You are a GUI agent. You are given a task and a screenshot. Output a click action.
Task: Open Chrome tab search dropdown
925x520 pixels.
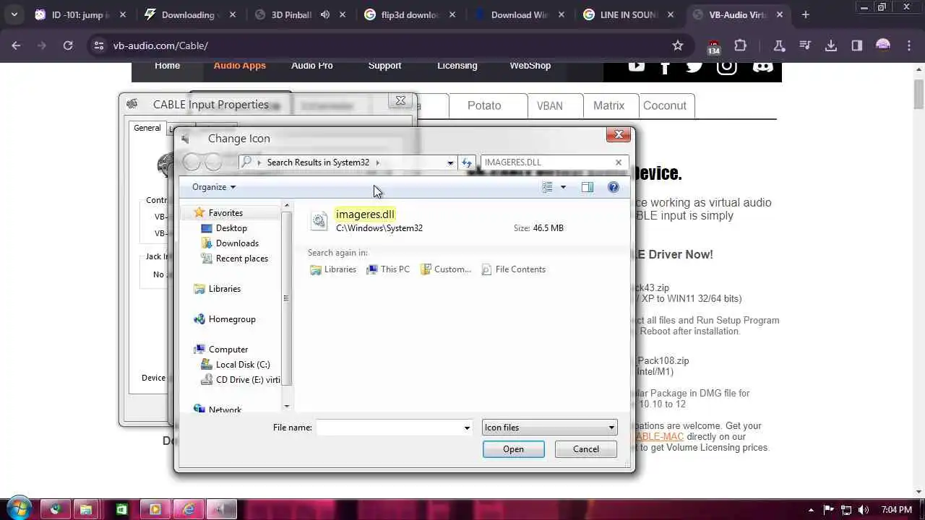point(14,14)
